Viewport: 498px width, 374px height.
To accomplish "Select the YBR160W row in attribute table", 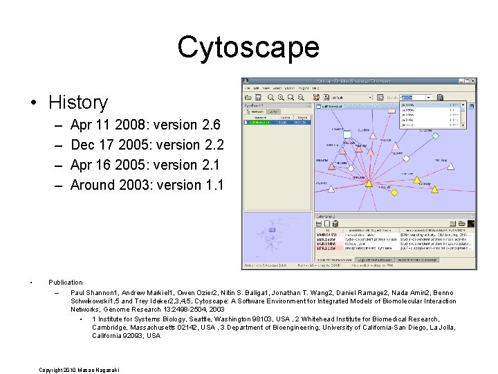I will click(x=395, y=239).
